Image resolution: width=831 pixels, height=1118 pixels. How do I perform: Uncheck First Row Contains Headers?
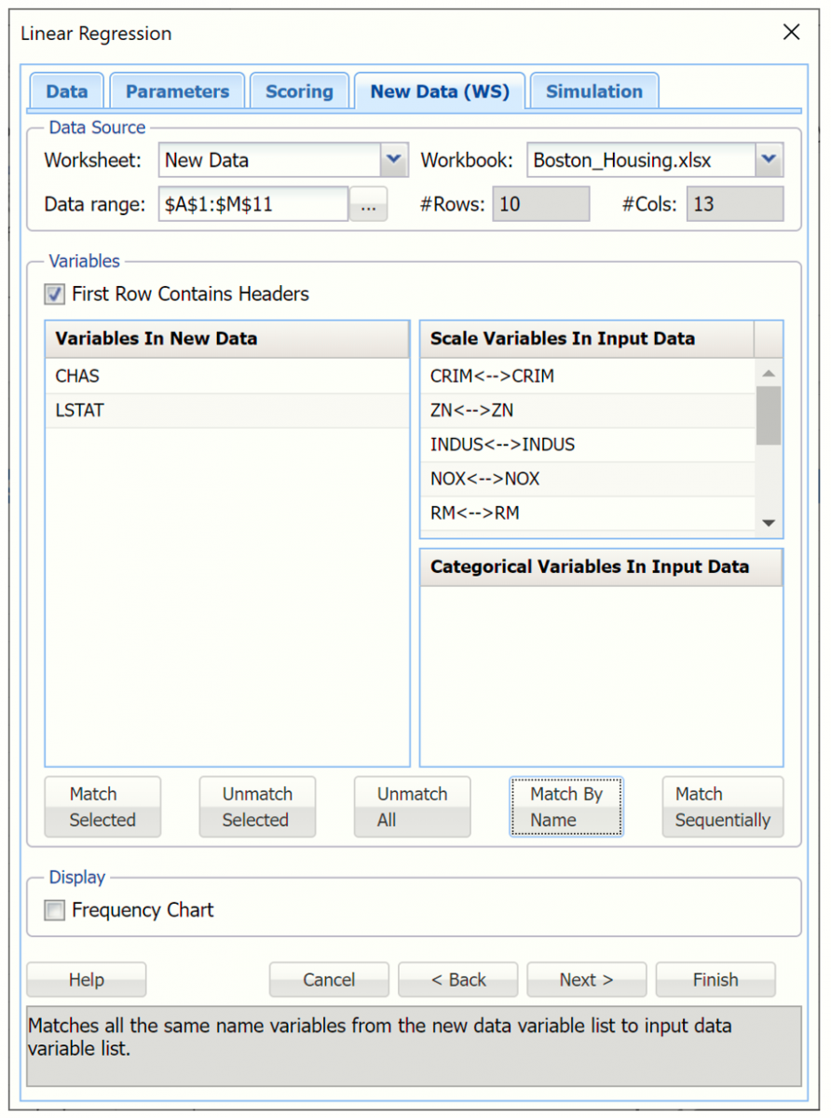(x=55, y=294)
